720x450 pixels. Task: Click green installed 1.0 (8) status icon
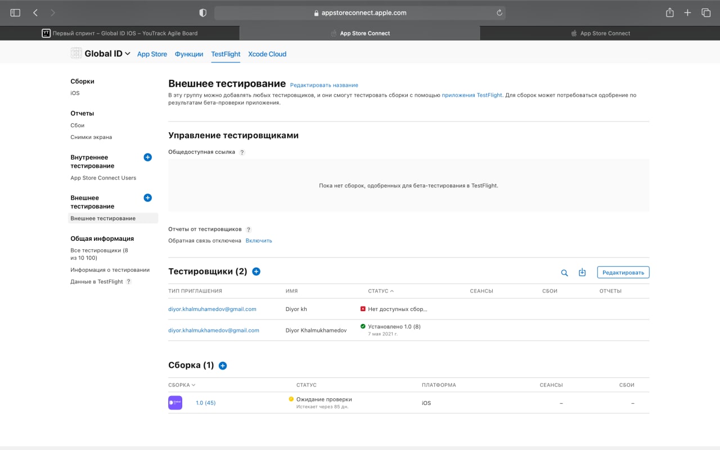(x=363, y=326)
